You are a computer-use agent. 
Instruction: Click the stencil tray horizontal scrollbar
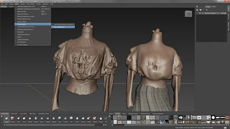pyautogui.click(x=175, y=125)
